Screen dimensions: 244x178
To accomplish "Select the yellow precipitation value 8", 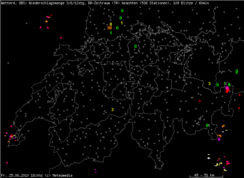I will click(x=111, y=24).
